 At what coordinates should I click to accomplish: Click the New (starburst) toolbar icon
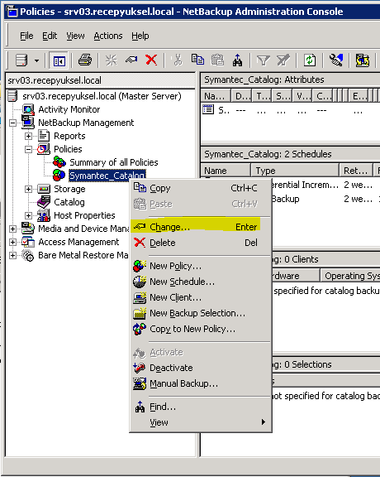pos(111,60)
